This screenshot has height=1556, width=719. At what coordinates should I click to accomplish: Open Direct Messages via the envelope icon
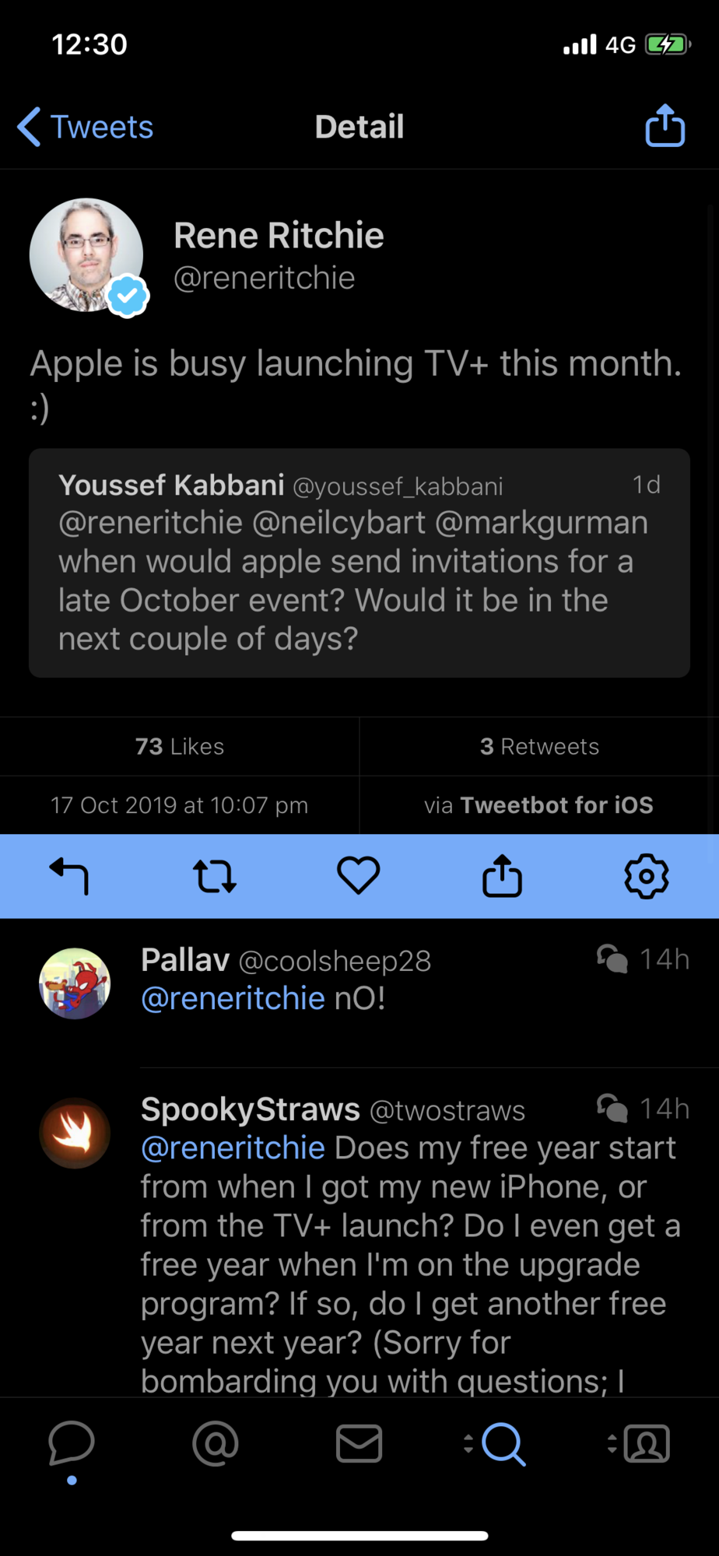click(x=359, y=1444)
